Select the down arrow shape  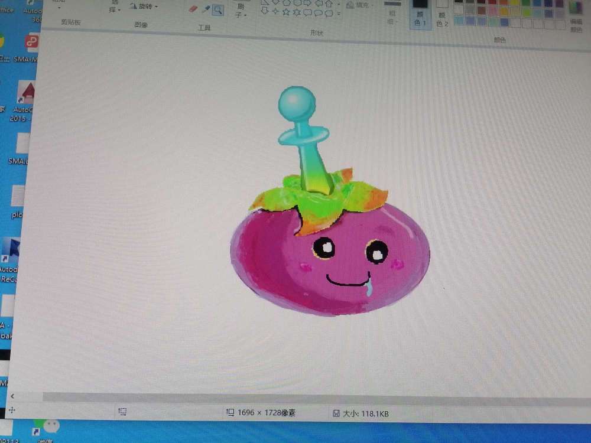coord(265,11)
